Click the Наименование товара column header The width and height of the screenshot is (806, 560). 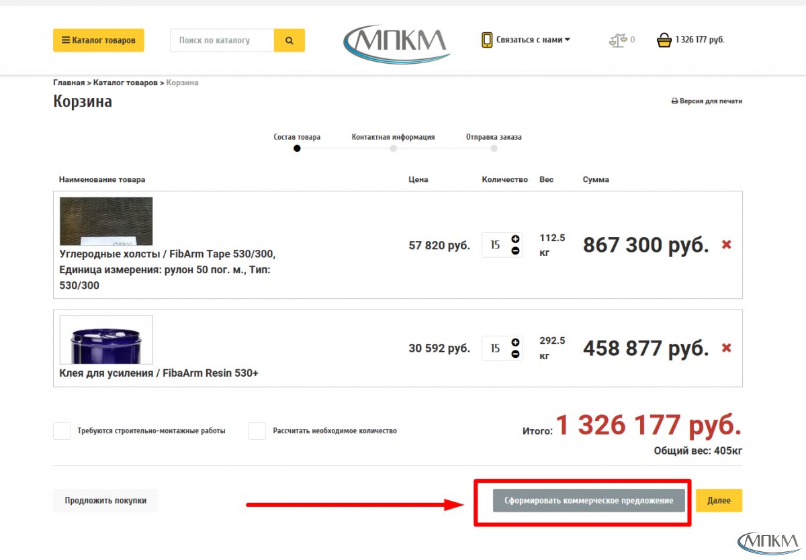[x=102, y=180]
